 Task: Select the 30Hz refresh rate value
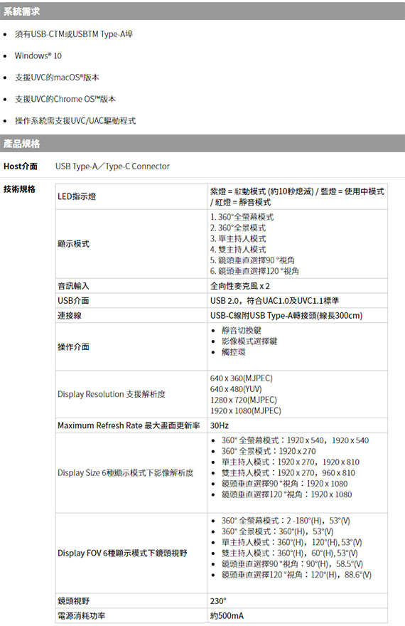tap(220, 425)
